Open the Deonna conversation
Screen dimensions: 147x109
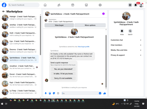(x=20, y=51)
